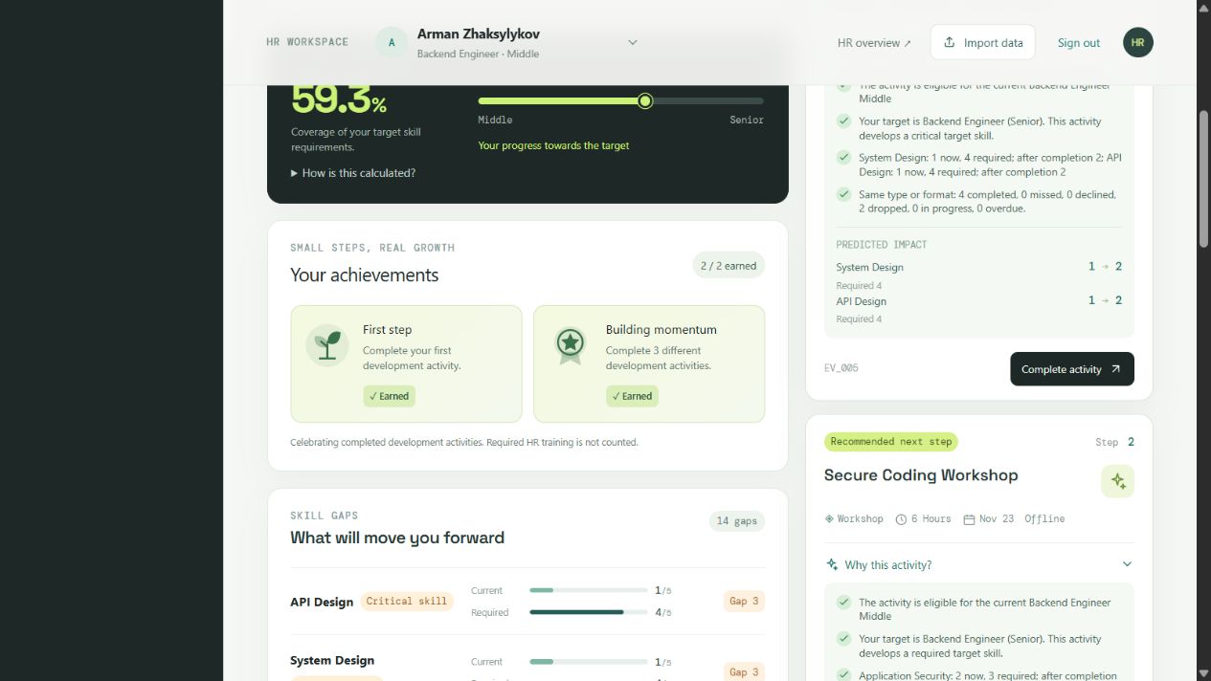The width and height of the screenshot is (1211, 681).
Task: Click the HR WORKSPACE label
Action: point(307,42)
